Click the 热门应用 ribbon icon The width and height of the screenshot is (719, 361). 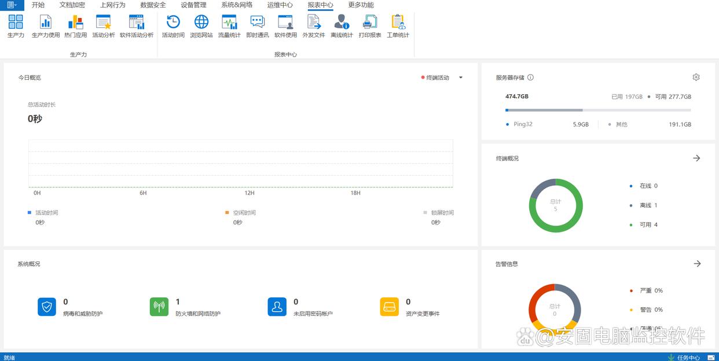(75, 26)
